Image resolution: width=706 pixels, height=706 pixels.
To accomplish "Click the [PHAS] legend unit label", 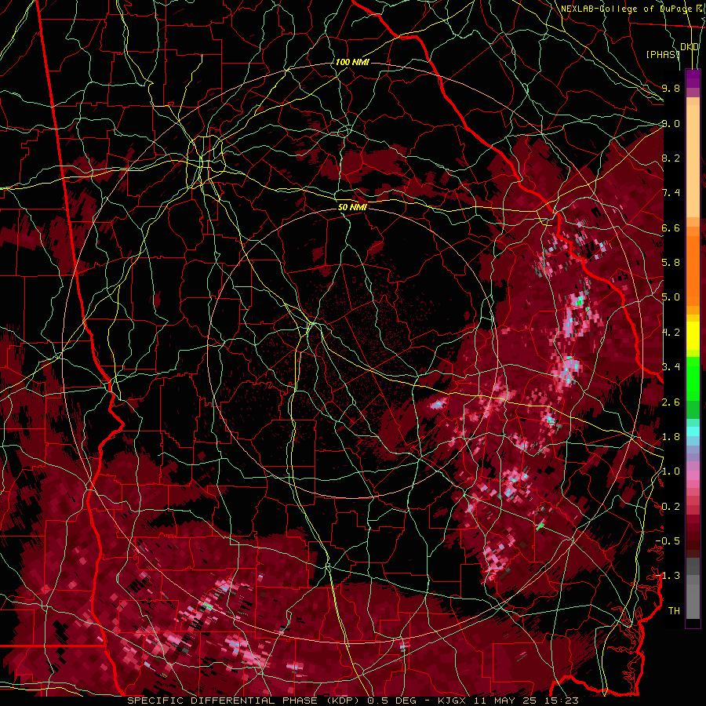I will click(x=663, y=54).
